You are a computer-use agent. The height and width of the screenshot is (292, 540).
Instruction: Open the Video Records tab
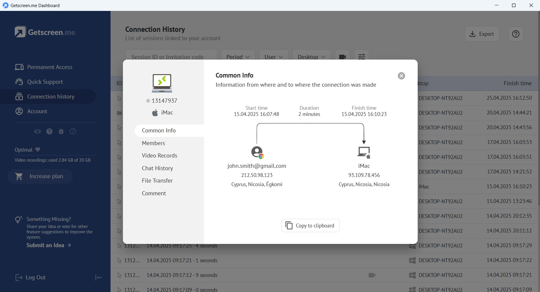coord(159,155)
